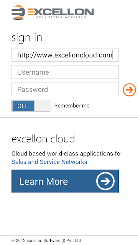The width and height of the screenshot is (138, 245).
Task: Click the Remember me label text
Action: click(x=72, y=106)
